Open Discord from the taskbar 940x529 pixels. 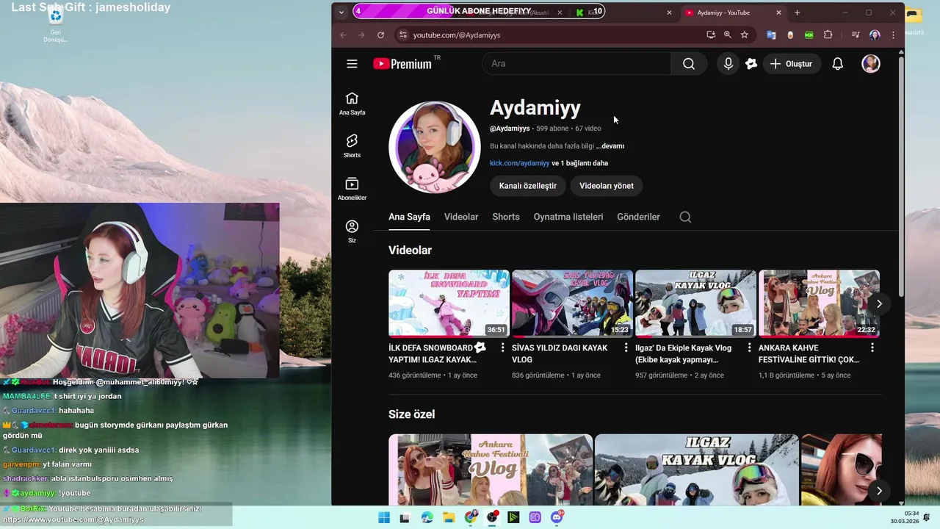point(557,517)
